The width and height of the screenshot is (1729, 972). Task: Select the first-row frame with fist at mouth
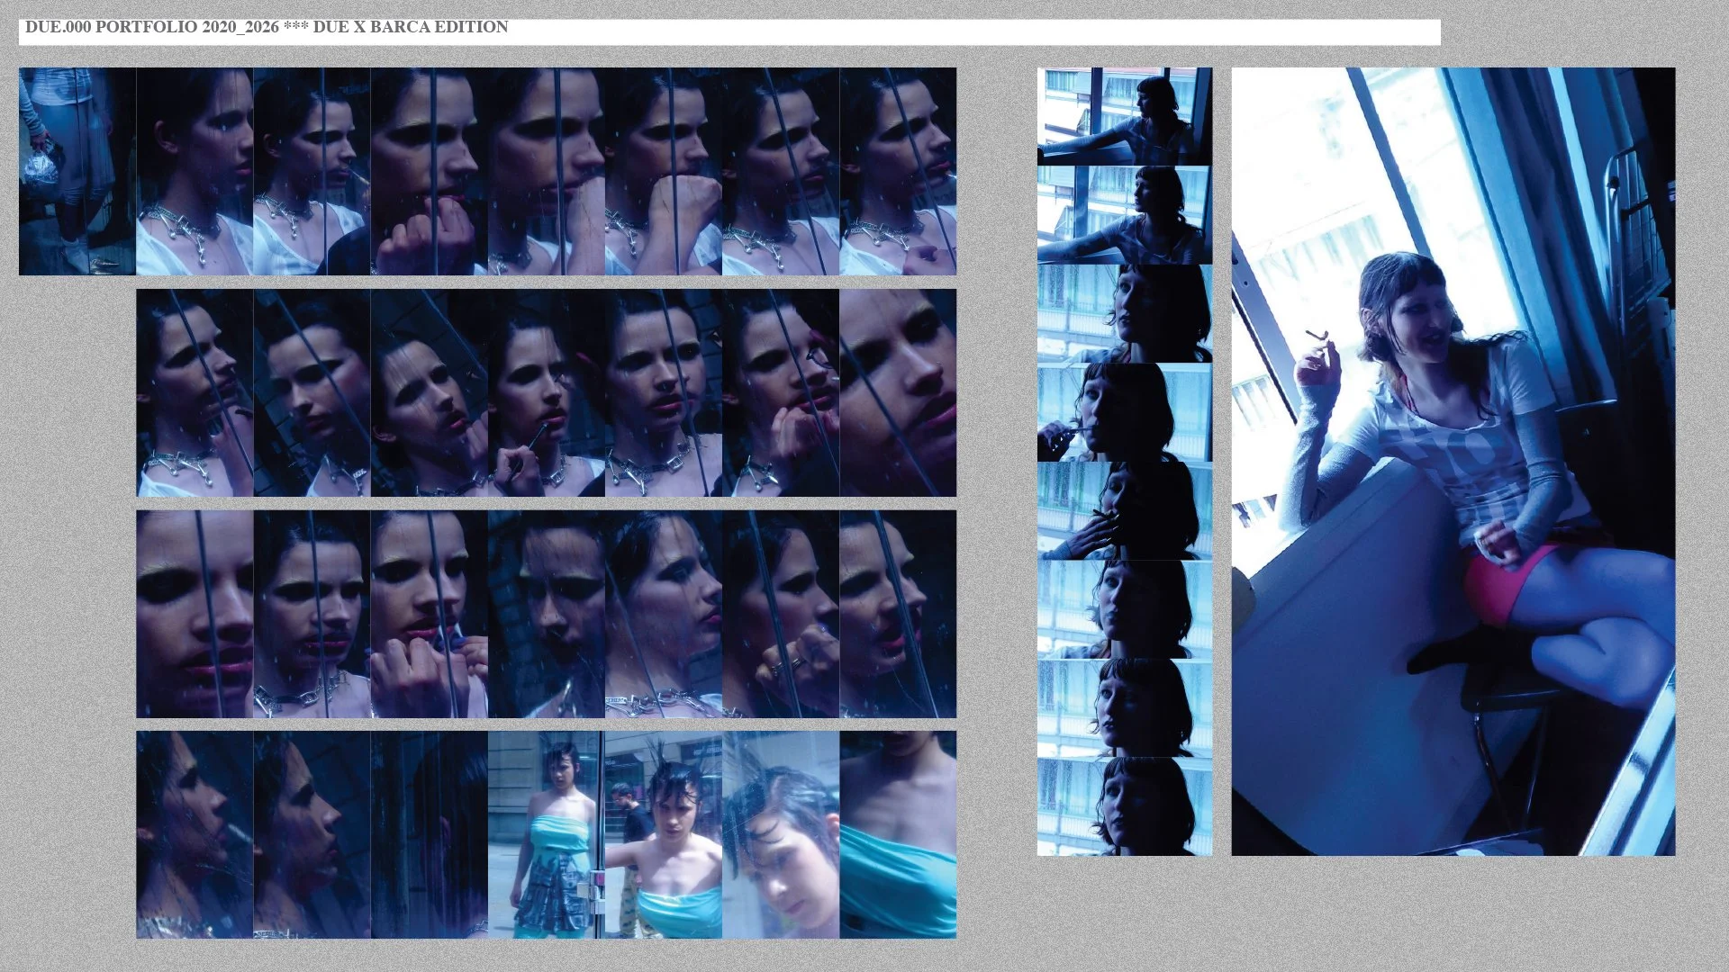pos(663,171)
